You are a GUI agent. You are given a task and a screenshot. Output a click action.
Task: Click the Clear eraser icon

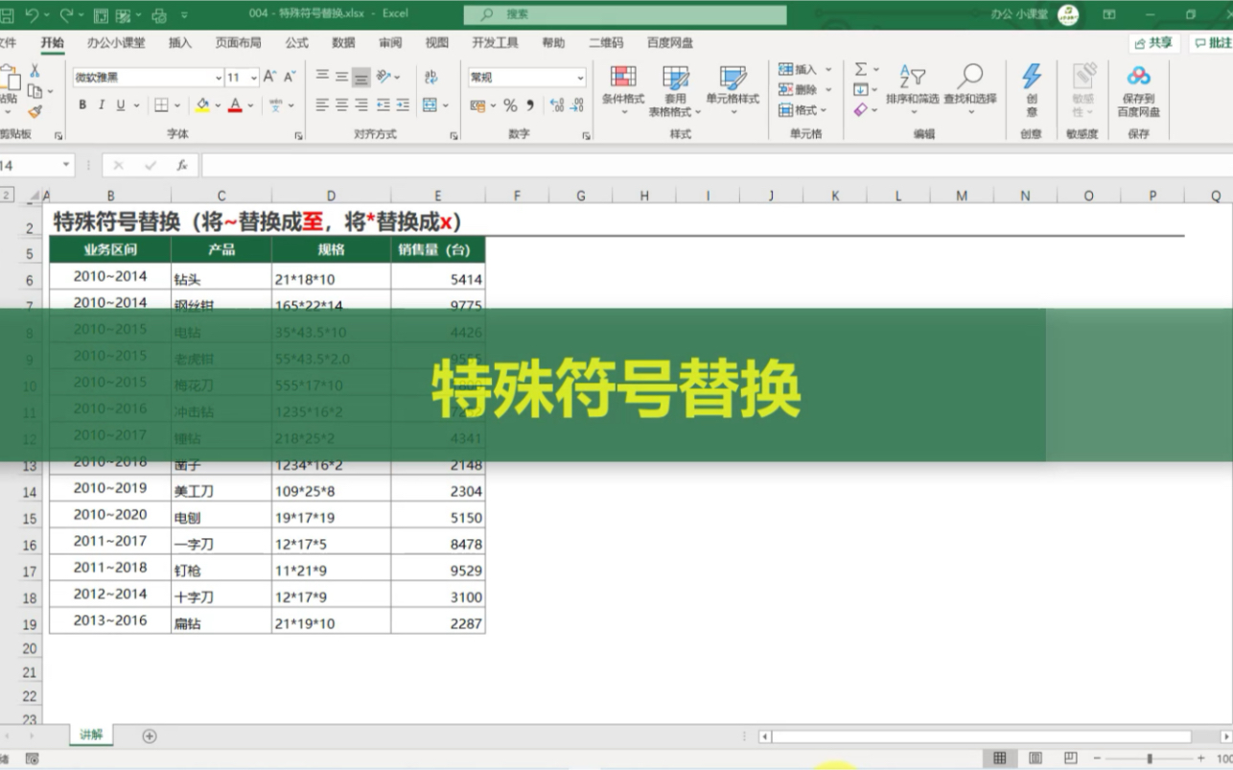861,110
